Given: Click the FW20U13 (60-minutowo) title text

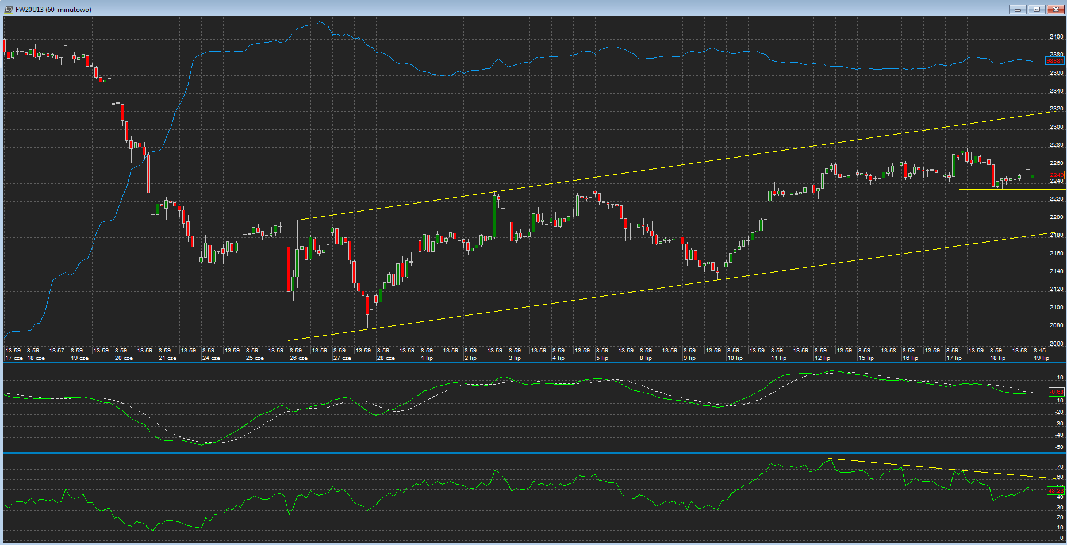Looking at the screenshot, I should [x=53, y=10].
